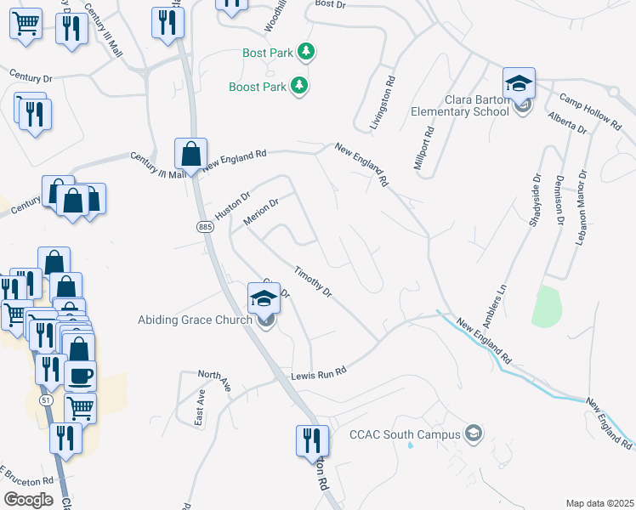
Task: Click the shopping cart marker in the top-left corner
Action: (26, 24)
